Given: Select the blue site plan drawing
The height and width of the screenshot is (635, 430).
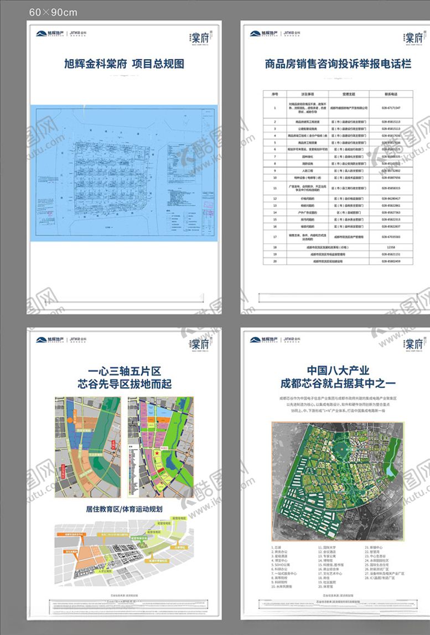Looking at the screenshot, I should (124, 173).
